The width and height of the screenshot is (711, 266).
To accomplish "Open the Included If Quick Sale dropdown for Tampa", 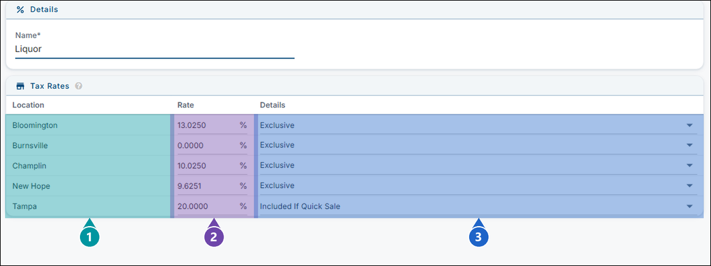I will click(x=479, y=206).
